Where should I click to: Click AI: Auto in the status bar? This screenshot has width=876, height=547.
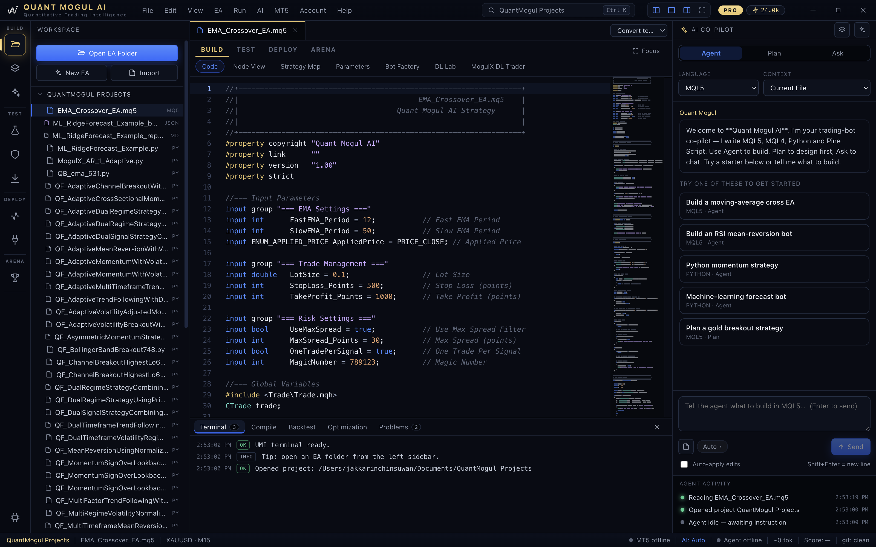click(693, 540)
